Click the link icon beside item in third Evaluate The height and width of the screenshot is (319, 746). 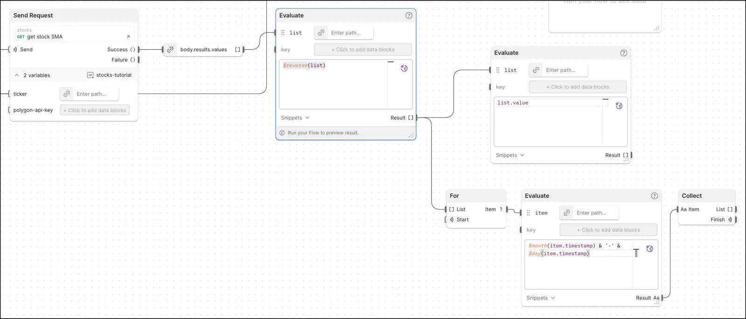(567, 213)
